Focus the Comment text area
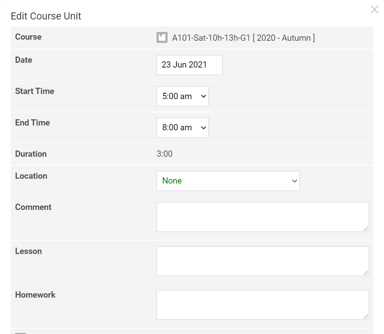 pos(262,217)
